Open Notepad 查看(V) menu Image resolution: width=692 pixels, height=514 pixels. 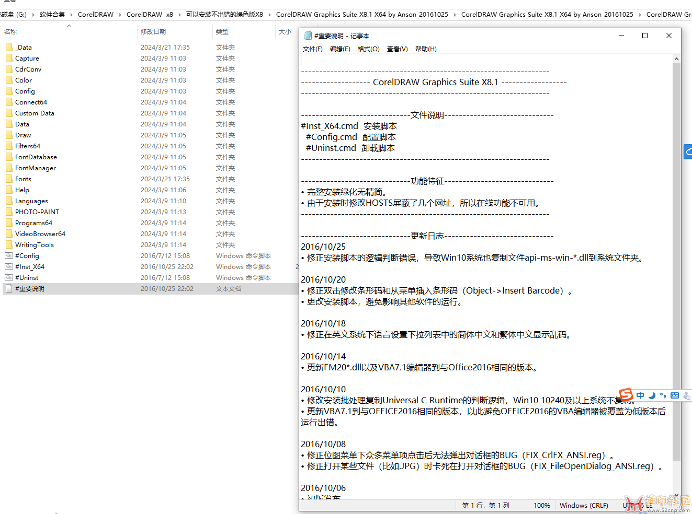[397, 49]
